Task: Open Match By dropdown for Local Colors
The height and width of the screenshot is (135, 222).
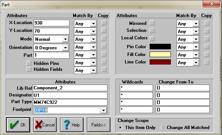Action: tap(196, 39)
